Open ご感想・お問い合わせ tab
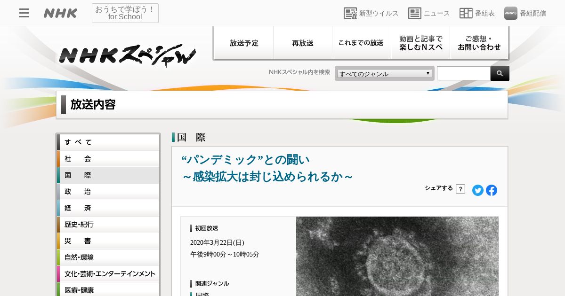The height and width of the screenshot is (296, 565). pyautogui.click(x=479, y=43)
